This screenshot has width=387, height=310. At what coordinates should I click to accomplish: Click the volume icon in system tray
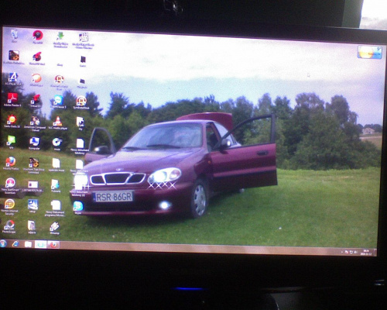point(355,252)
